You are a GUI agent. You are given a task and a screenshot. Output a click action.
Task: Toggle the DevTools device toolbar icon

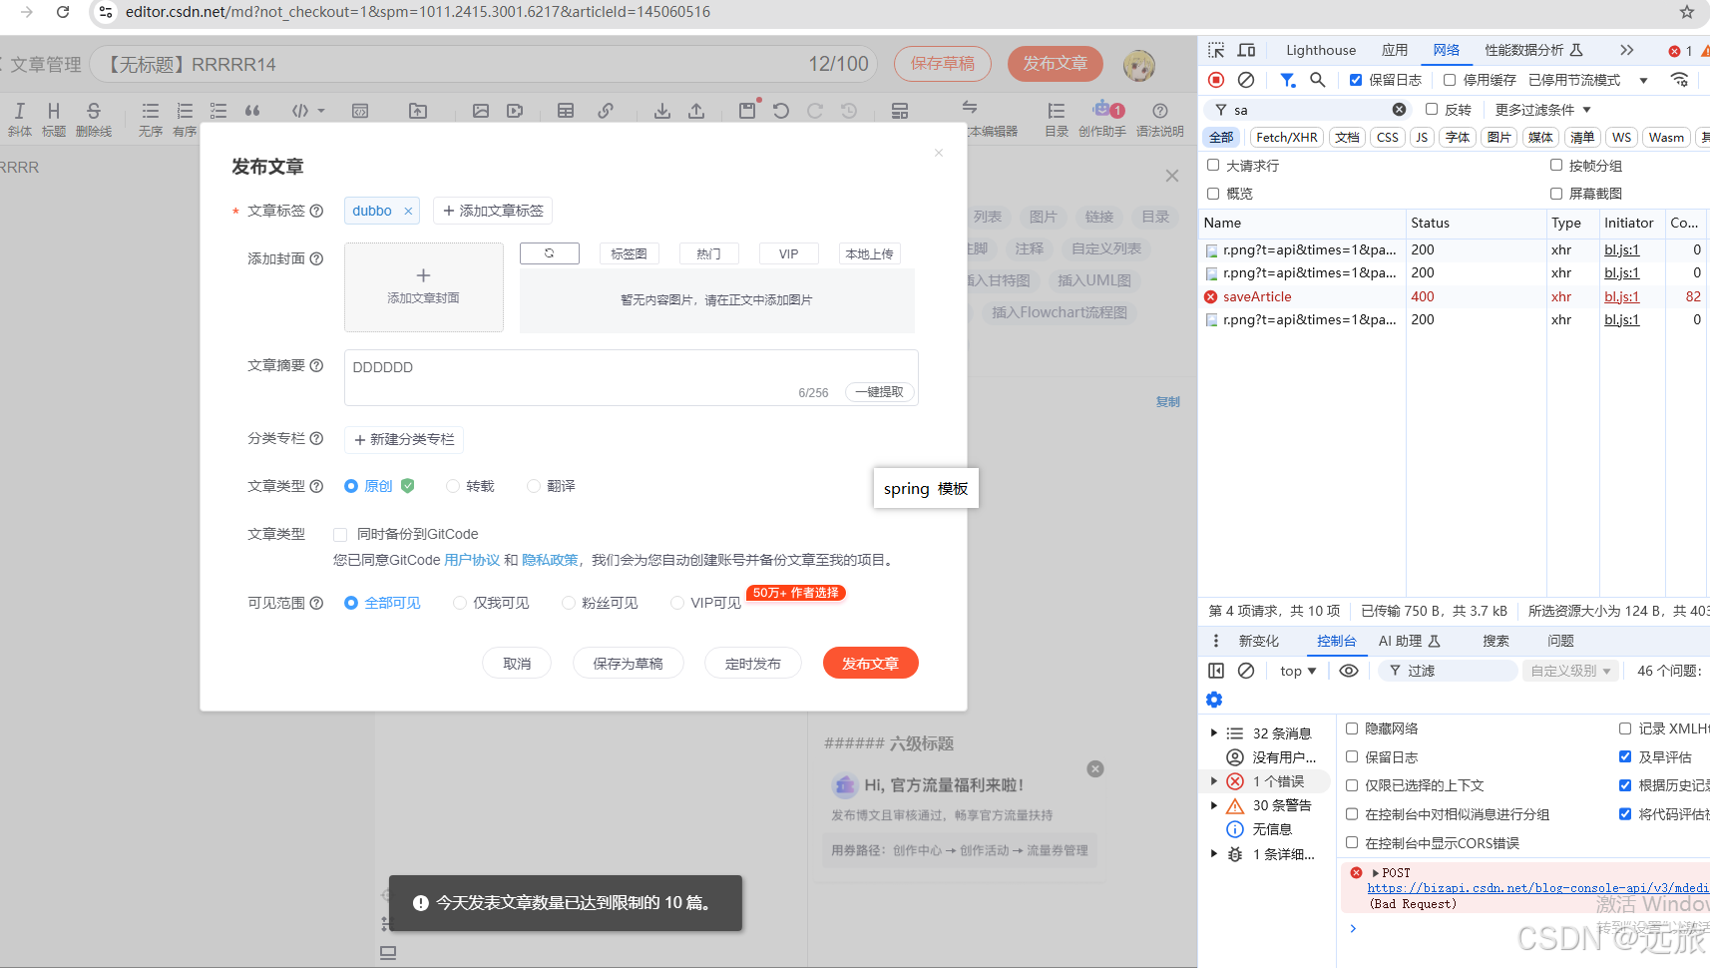[x=1247, y=50]
